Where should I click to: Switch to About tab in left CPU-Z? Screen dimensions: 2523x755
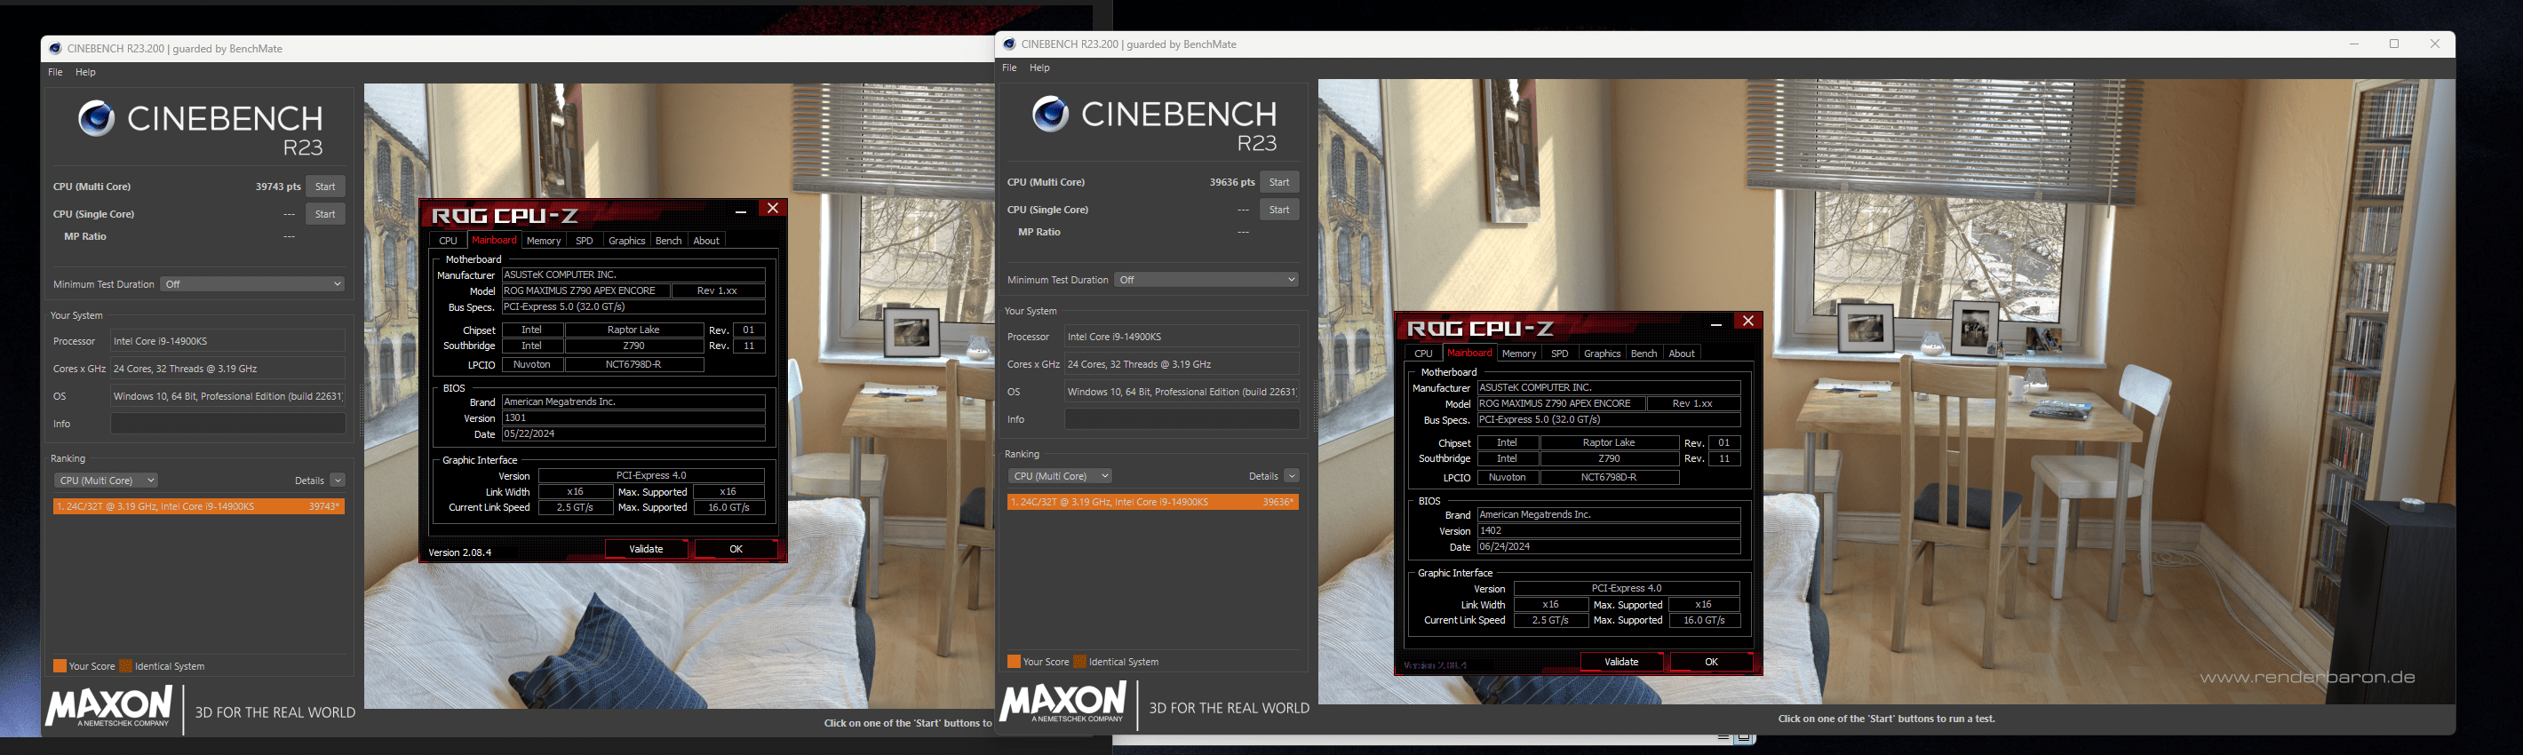706,241
